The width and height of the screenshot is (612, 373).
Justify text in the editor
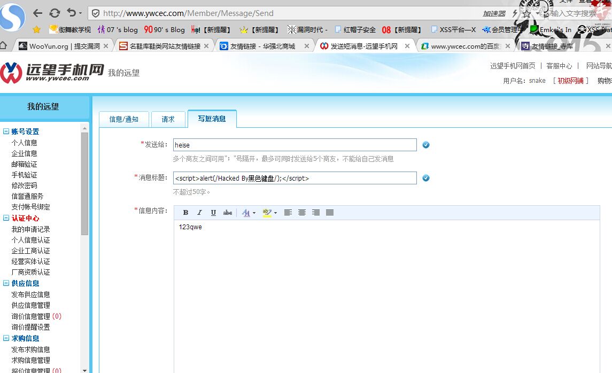click(330, 213)
